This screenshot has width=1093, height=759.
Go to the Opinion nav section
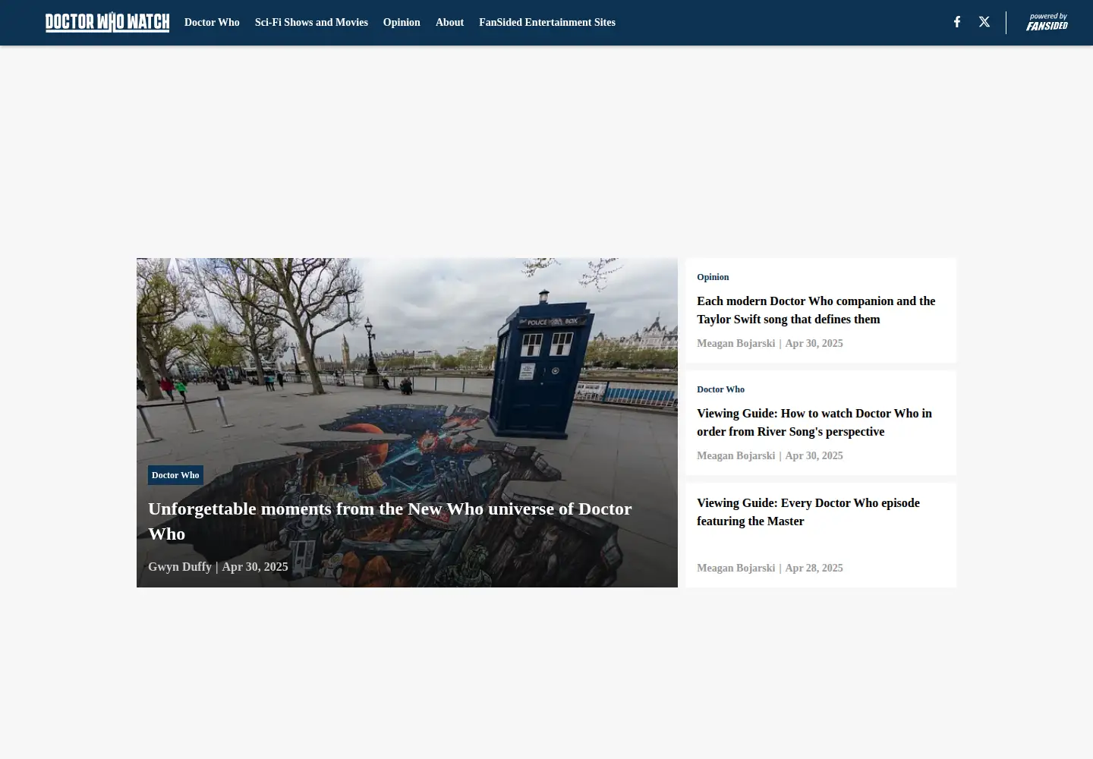pos(402,23)
